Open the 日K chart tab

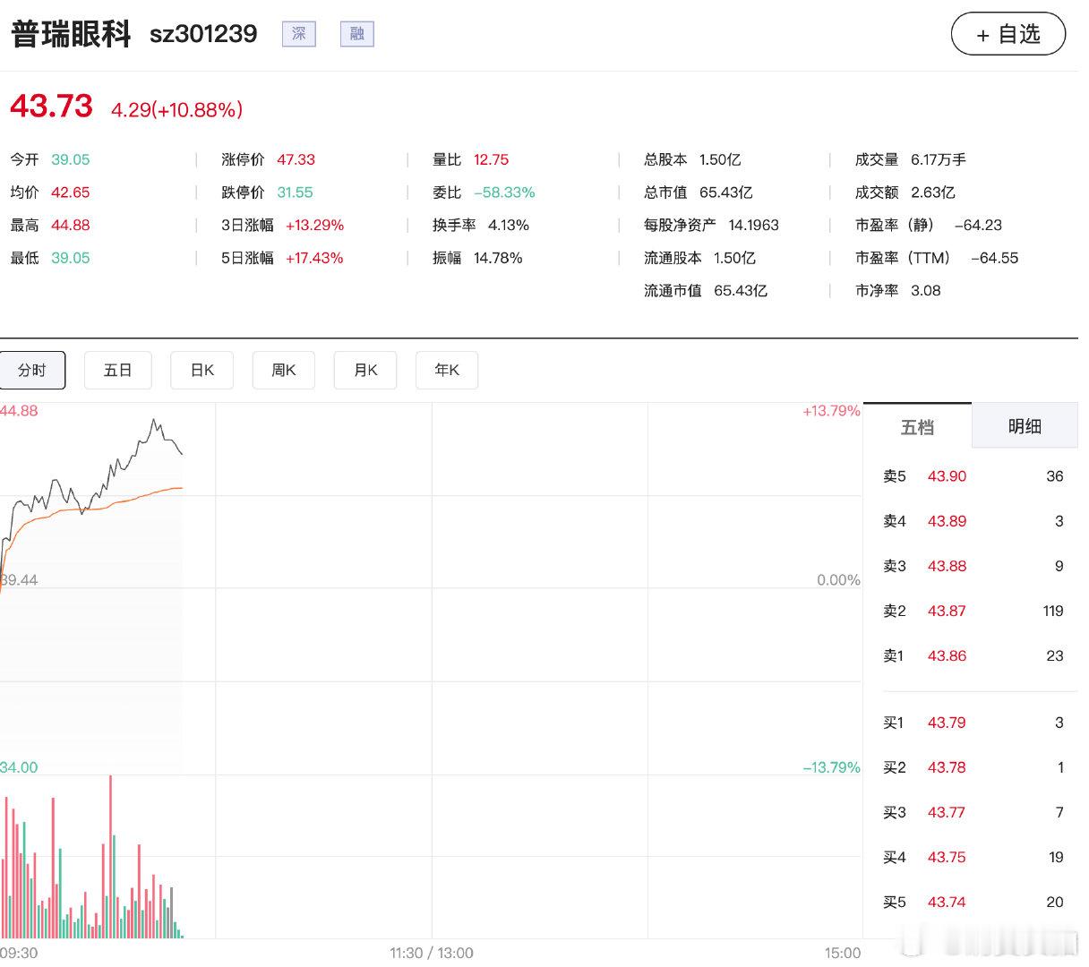(202, 370)
